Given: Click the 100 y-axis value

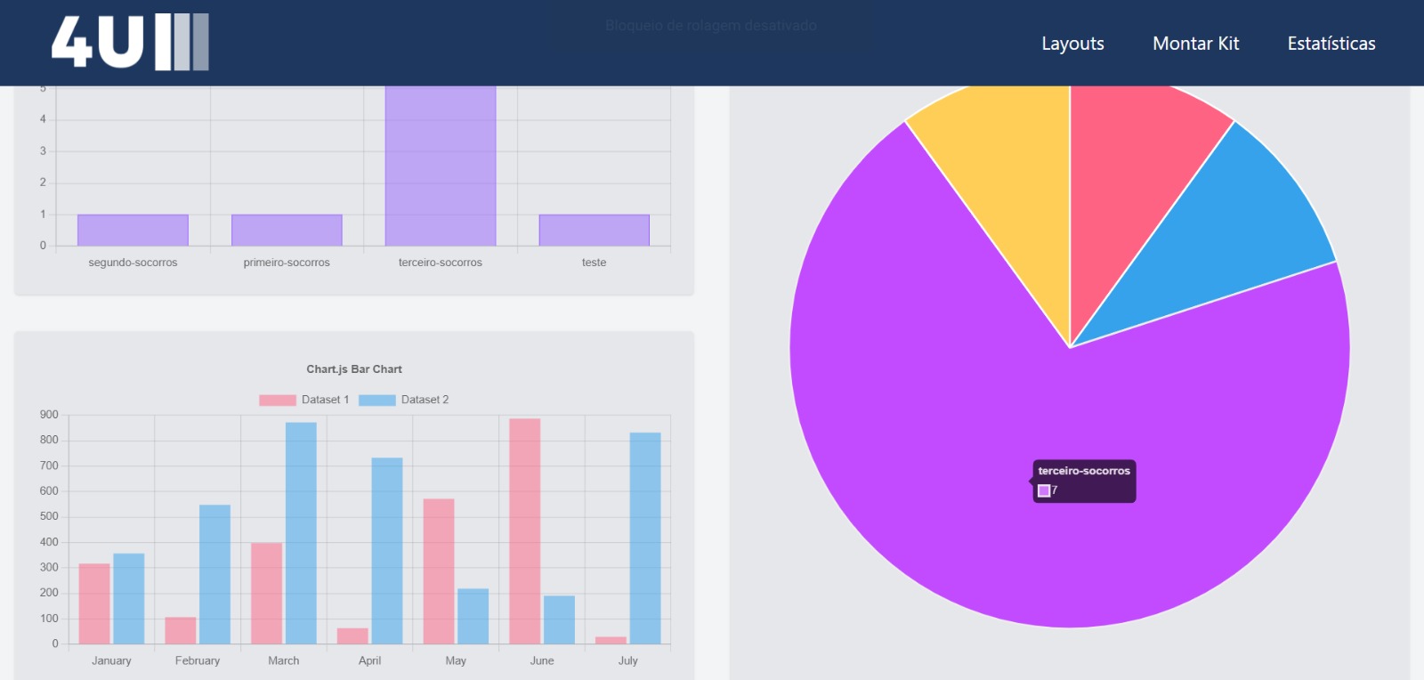Looking at the screenshot, I should tap(49, 619).
